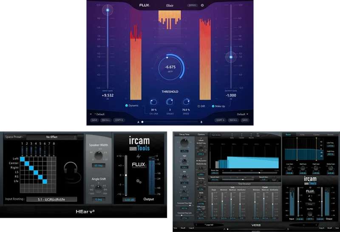Toggle the Left row active matrix cell
Screen dimensions: 340x232
(x=22, y=159)
